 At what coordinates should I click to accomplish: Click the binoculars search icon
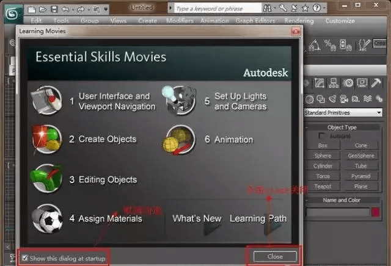(x=267, y=9)
